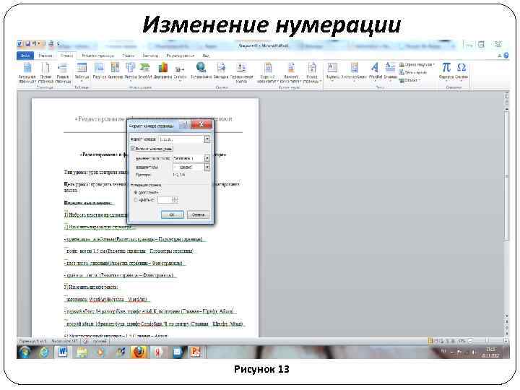Insert a symbol (Ω Символ)
The width and height of the screenshot is (520, 390).
click(x=461, y=71)
